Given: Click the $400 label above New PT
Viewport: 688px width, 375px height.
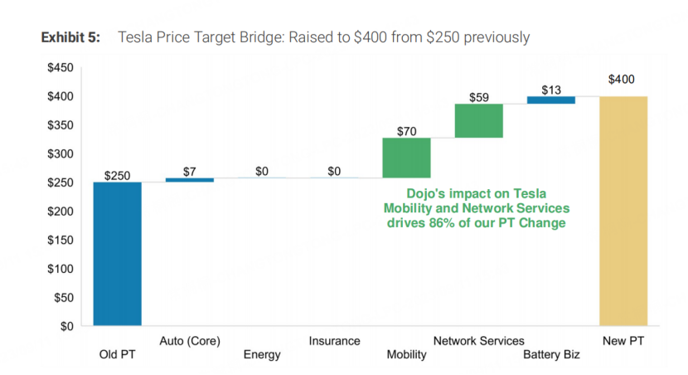Looking at the screenshot, I should click(x=622, y=80).
